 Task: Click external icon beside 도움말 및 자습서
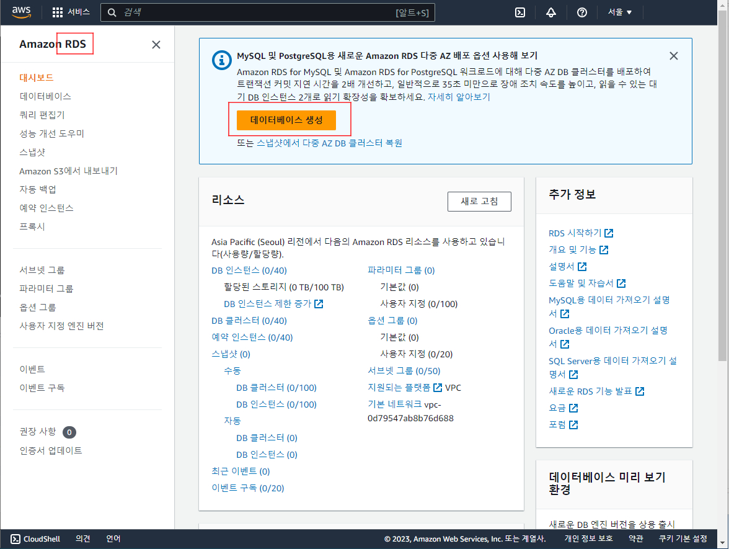click(621, 283)
